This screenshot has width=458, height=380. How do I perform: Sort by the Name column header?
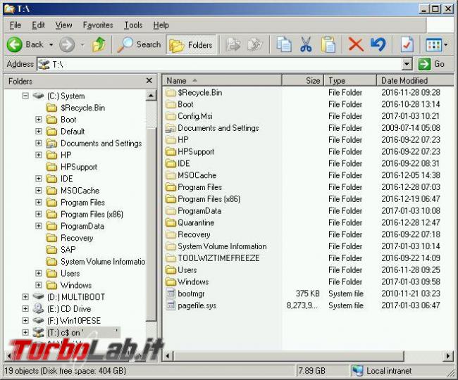(222, 80)
